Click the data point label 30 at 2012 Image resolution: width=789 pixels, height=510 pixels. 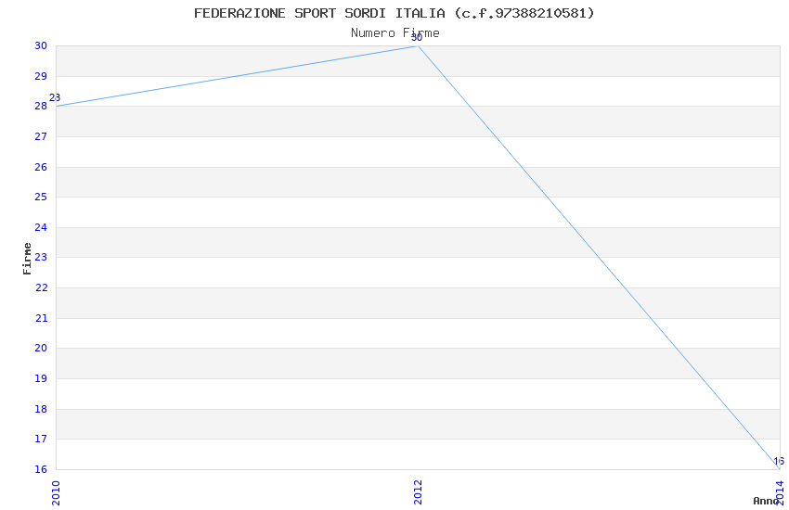417,38
